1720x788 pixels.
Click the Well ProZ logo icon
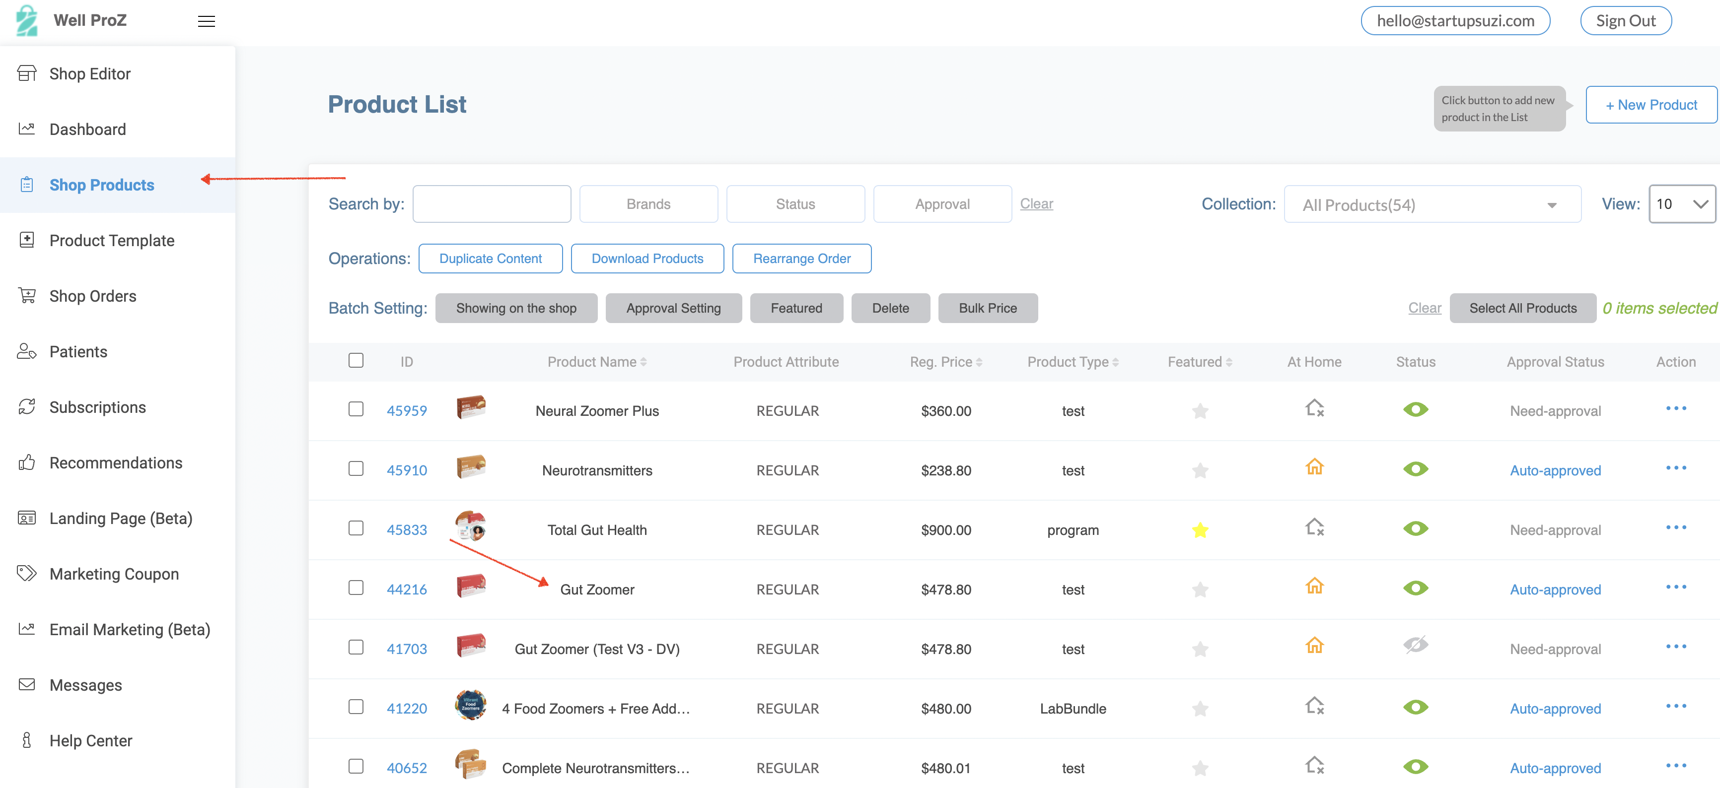[x=27, y=20]
